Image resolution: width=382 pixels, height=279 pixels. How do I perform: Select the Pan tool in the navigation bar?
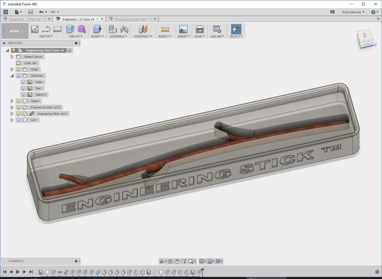point(177,261)
